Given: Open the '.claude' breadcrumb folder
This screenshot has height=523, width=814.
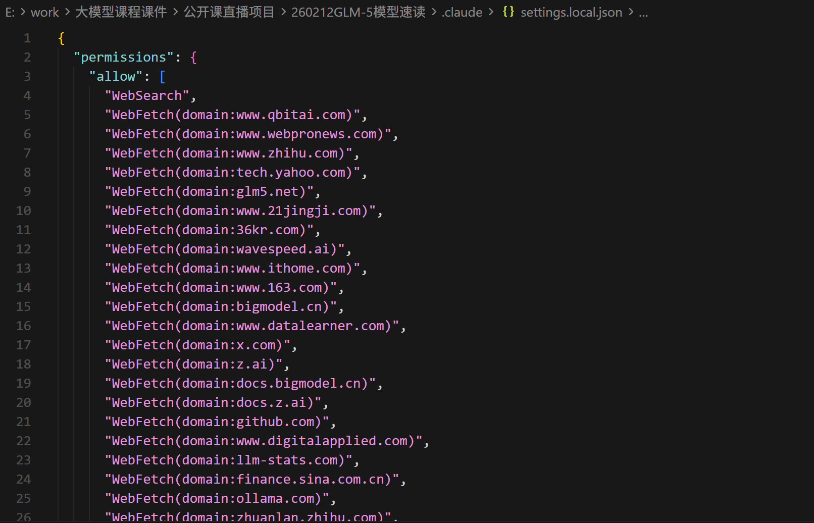Looking at the screenshot, I should [x=462, y=12].
